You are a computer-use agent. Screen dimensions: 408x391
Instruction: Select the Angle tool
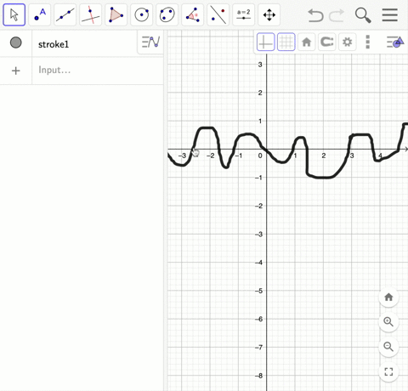pyautogui.click(x=193, y=14)
